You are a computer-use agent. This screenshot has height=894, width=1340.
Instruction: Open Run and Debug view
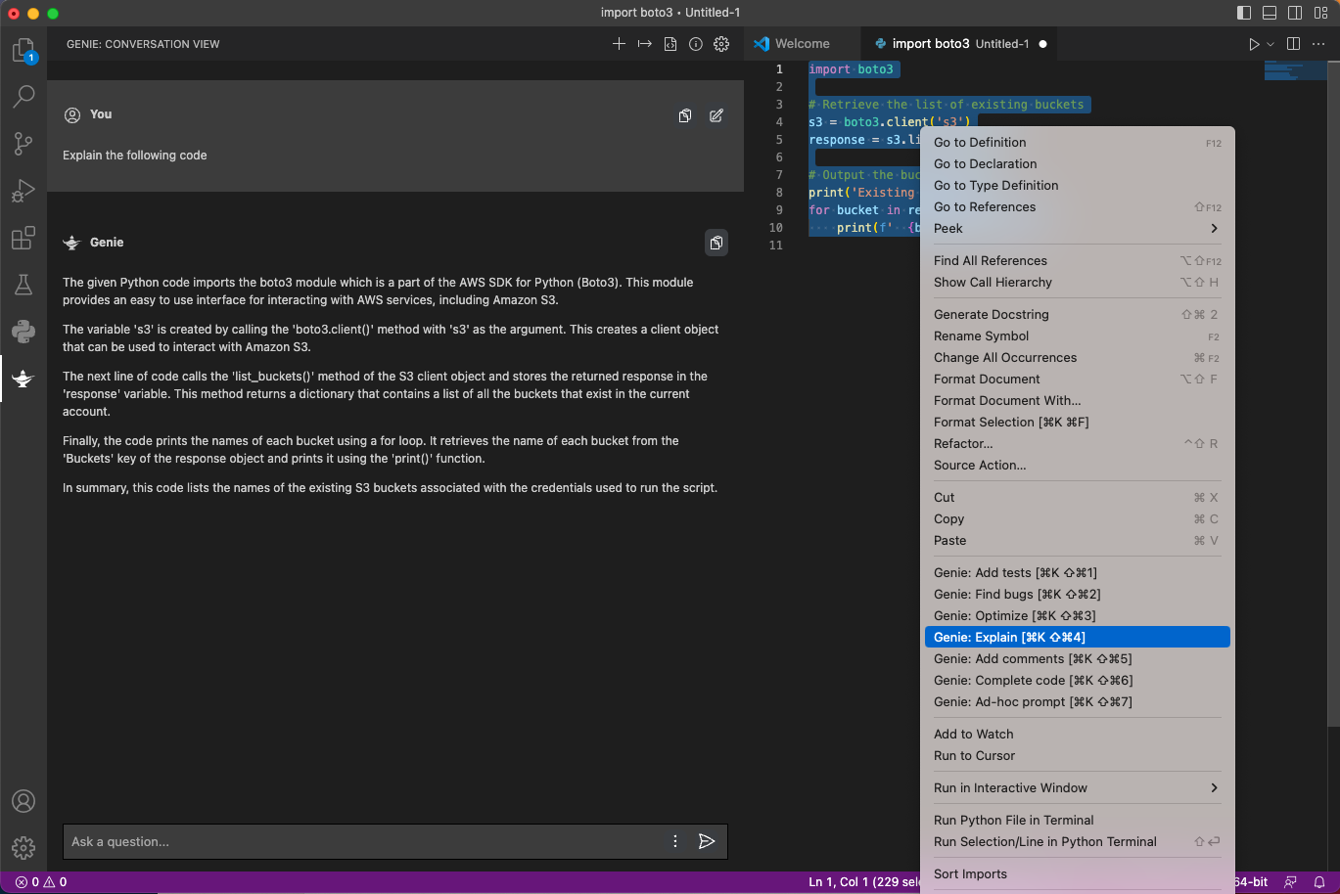click(x=23, y=191)
